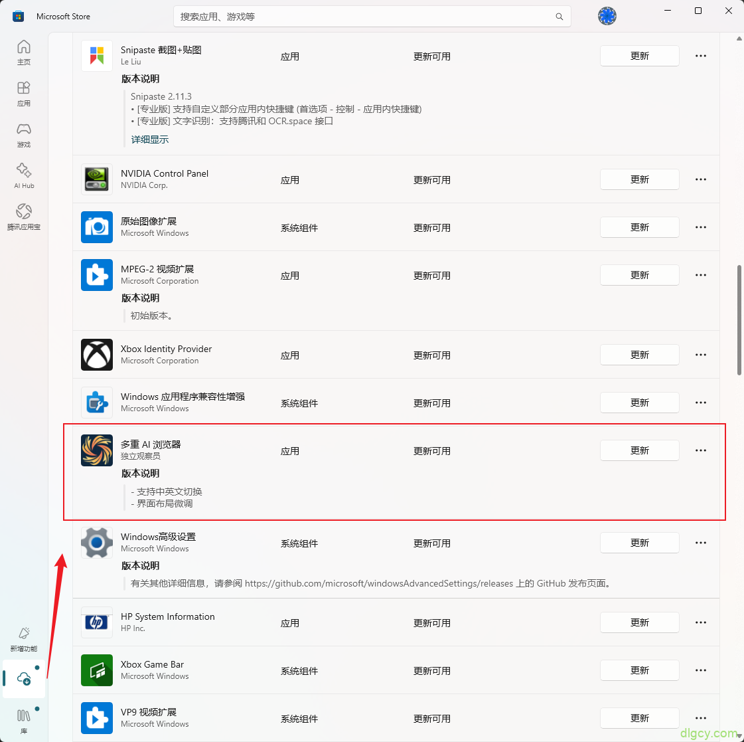Click the search magnifier icon
The width and height of the screenshot is (744, 742).
click(559, 17)
